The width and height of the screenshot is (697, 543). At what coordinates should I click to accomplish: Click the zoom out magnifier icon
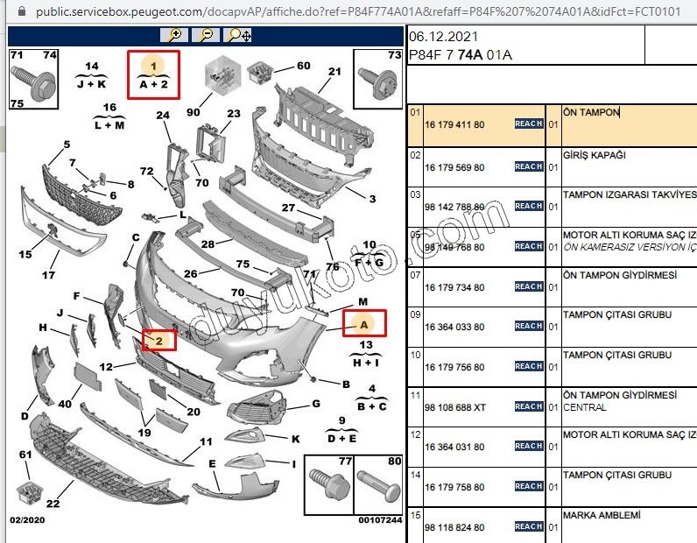(206, 35)
